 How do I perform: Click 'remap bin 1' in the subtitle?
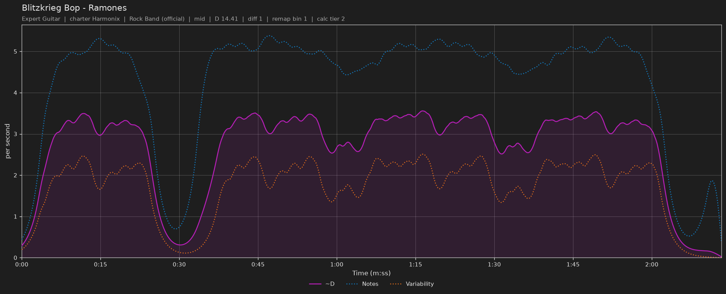point(290,19)
